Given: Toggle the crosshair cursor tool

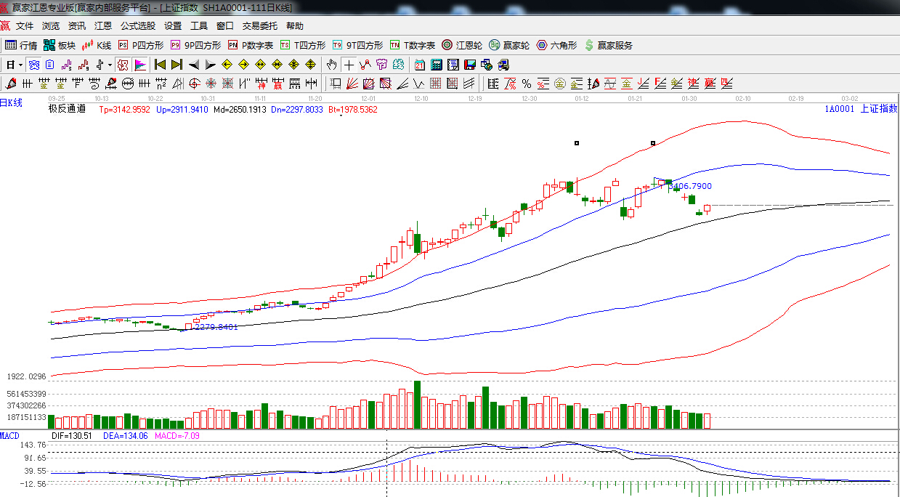Looking at the screenshot, I should tap(349, 65).
